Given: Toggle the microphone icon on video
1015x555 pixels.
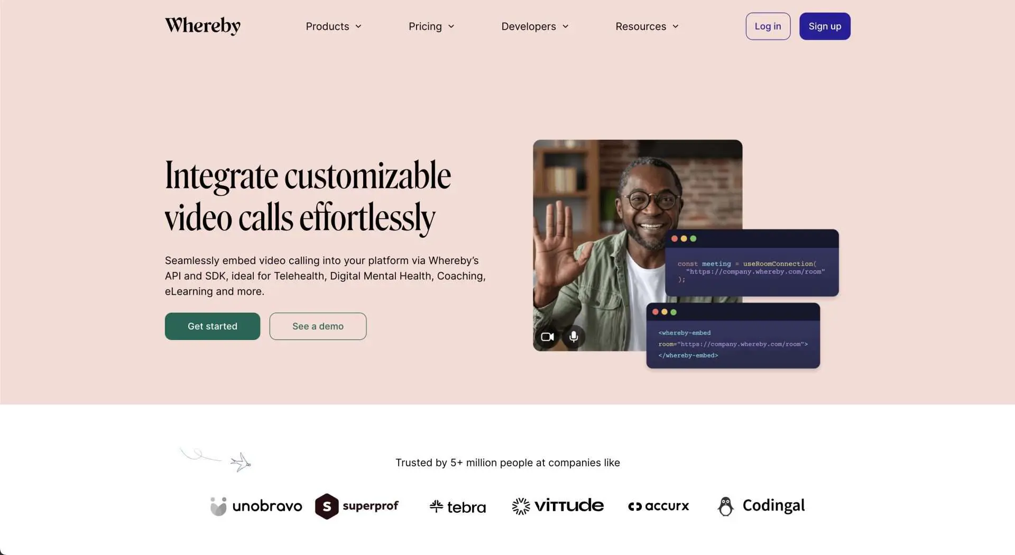Looking at the screenshot, I should [574, 337].
